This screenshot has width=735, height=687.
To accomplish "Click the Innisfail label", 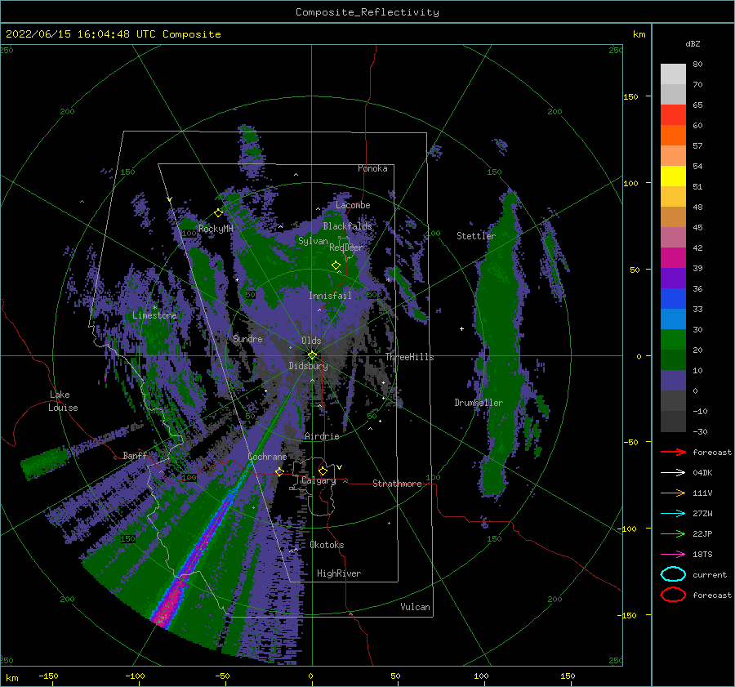I will 330,296.
